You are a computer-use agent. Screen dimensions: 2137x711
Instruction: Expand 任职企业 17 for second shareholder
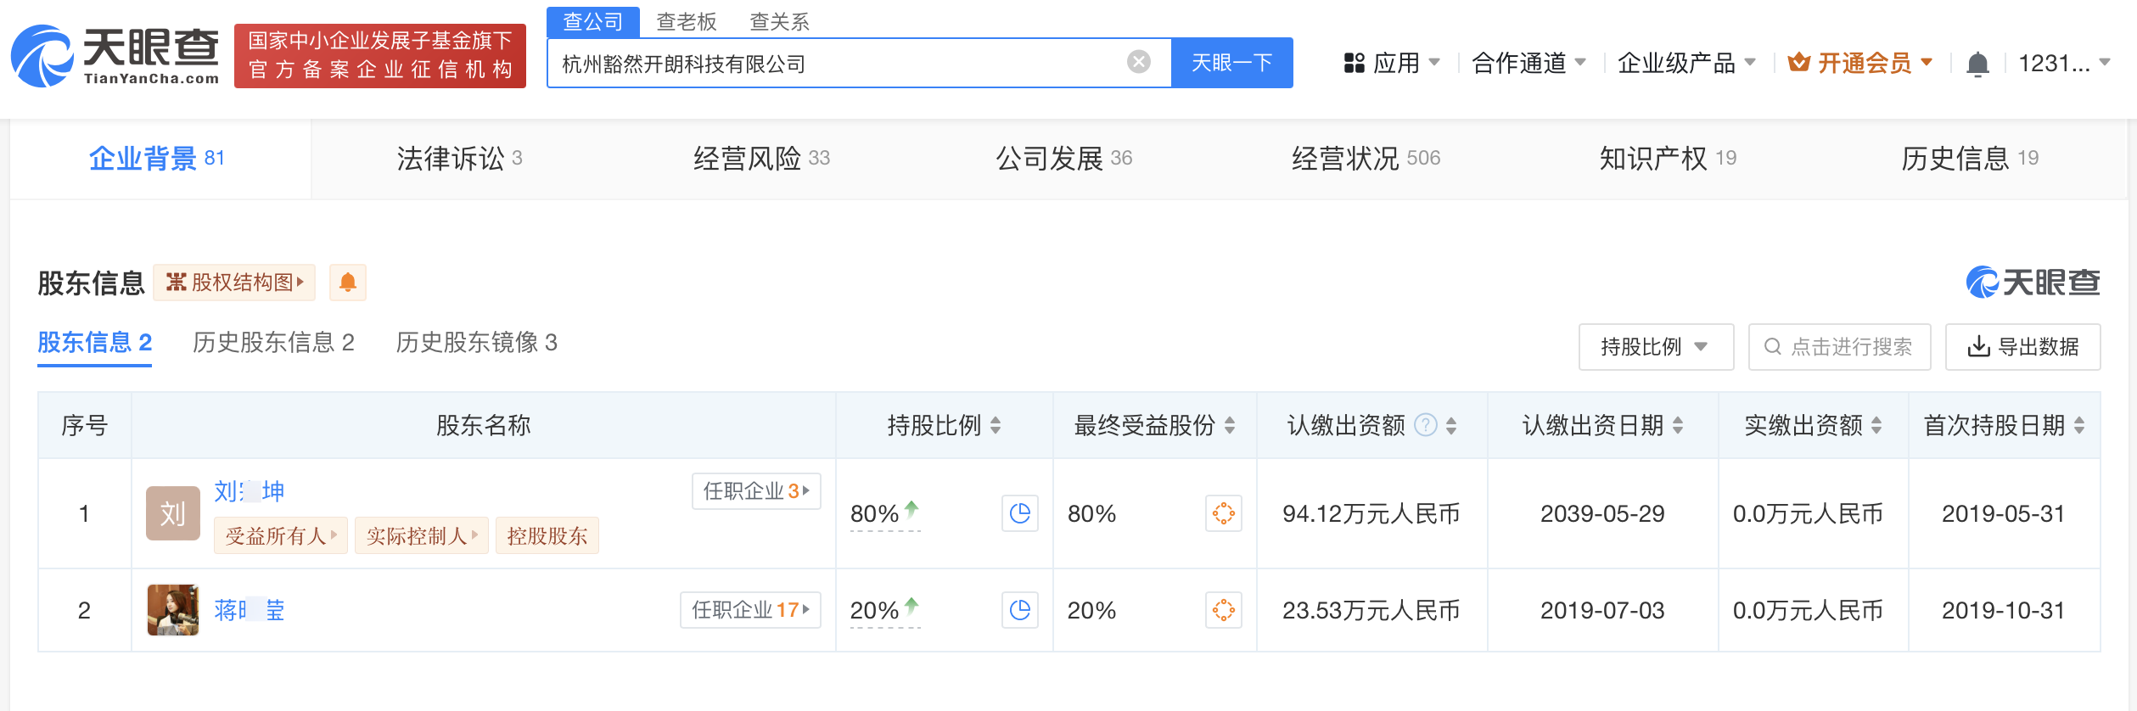tap(750, 610)
